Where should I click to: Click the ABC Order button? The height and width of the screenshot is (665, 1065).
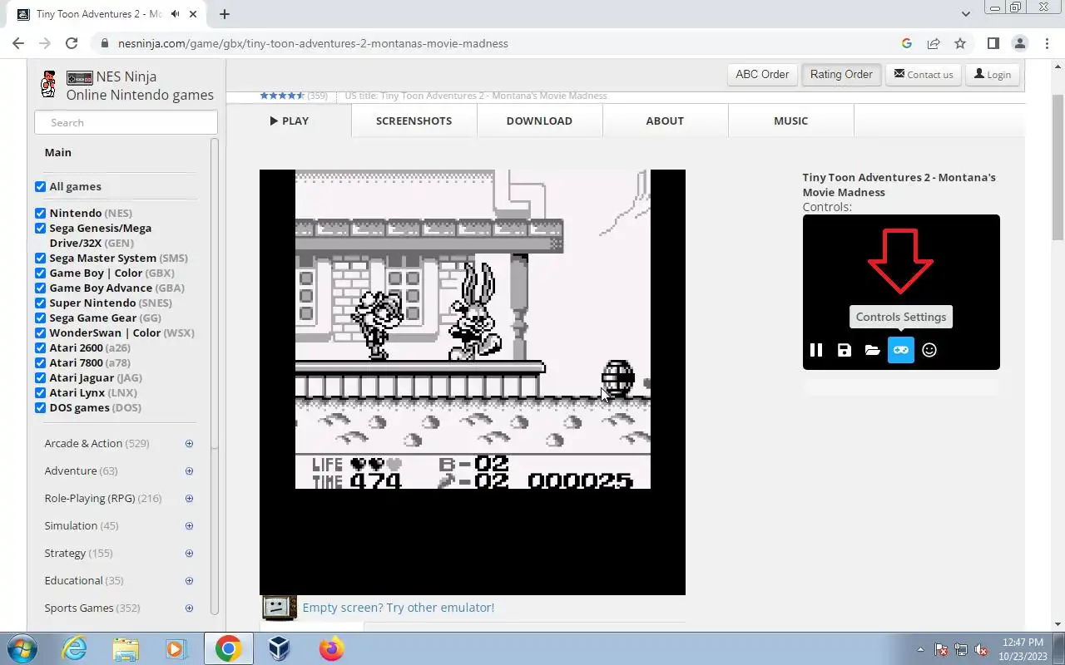(762, 74)
